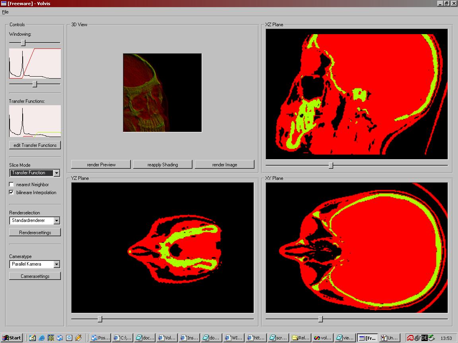Click the render Preview button
This screenshot has height=343, width=458.
[x=101, y=165]
